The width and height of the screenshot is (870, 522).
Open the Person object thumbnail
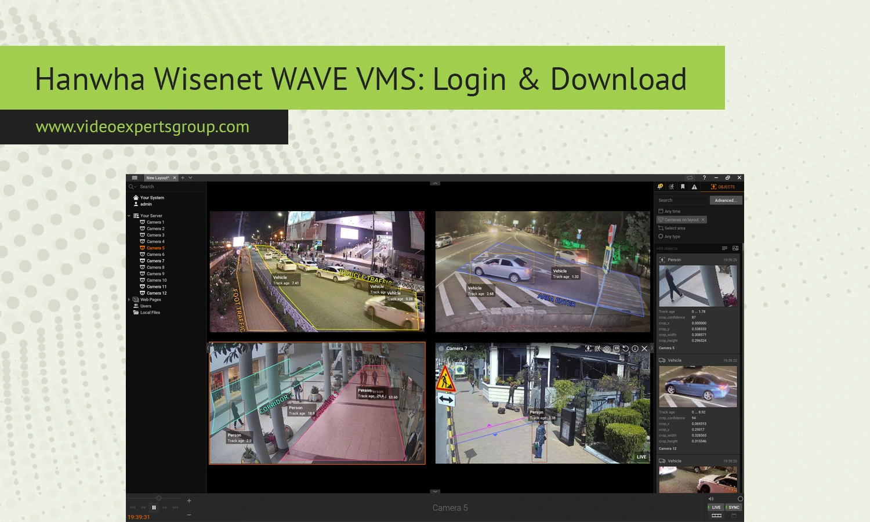[x=698, y=285]
